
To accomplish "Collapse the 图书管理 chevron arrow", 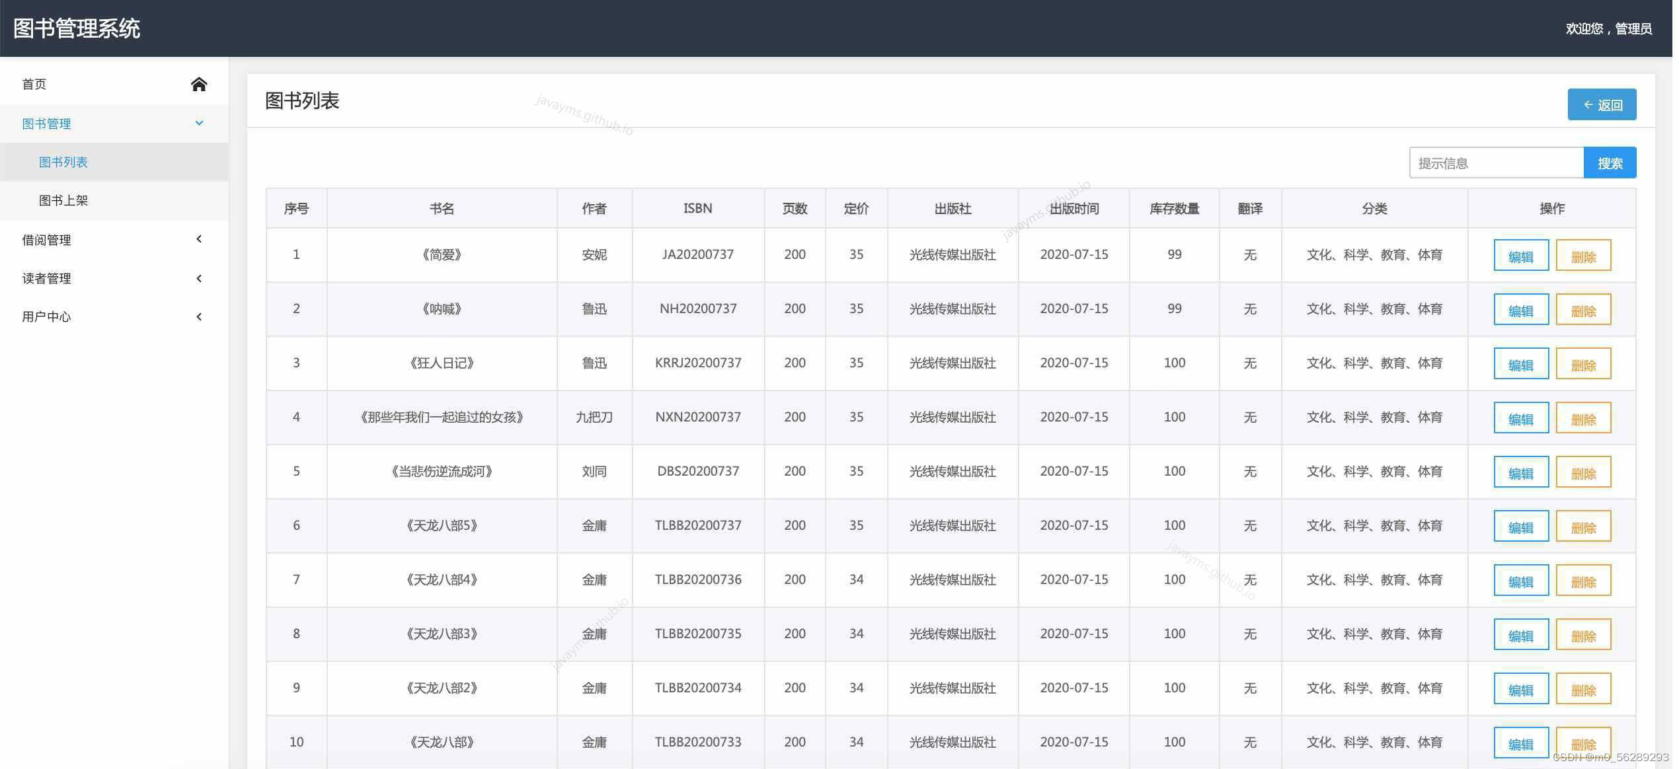I will click(x=199, y=124).
